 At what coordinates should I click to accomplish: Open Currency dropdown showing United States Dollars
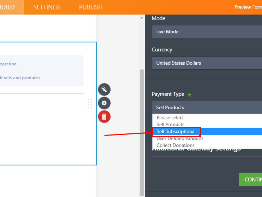tap(207, 63)
